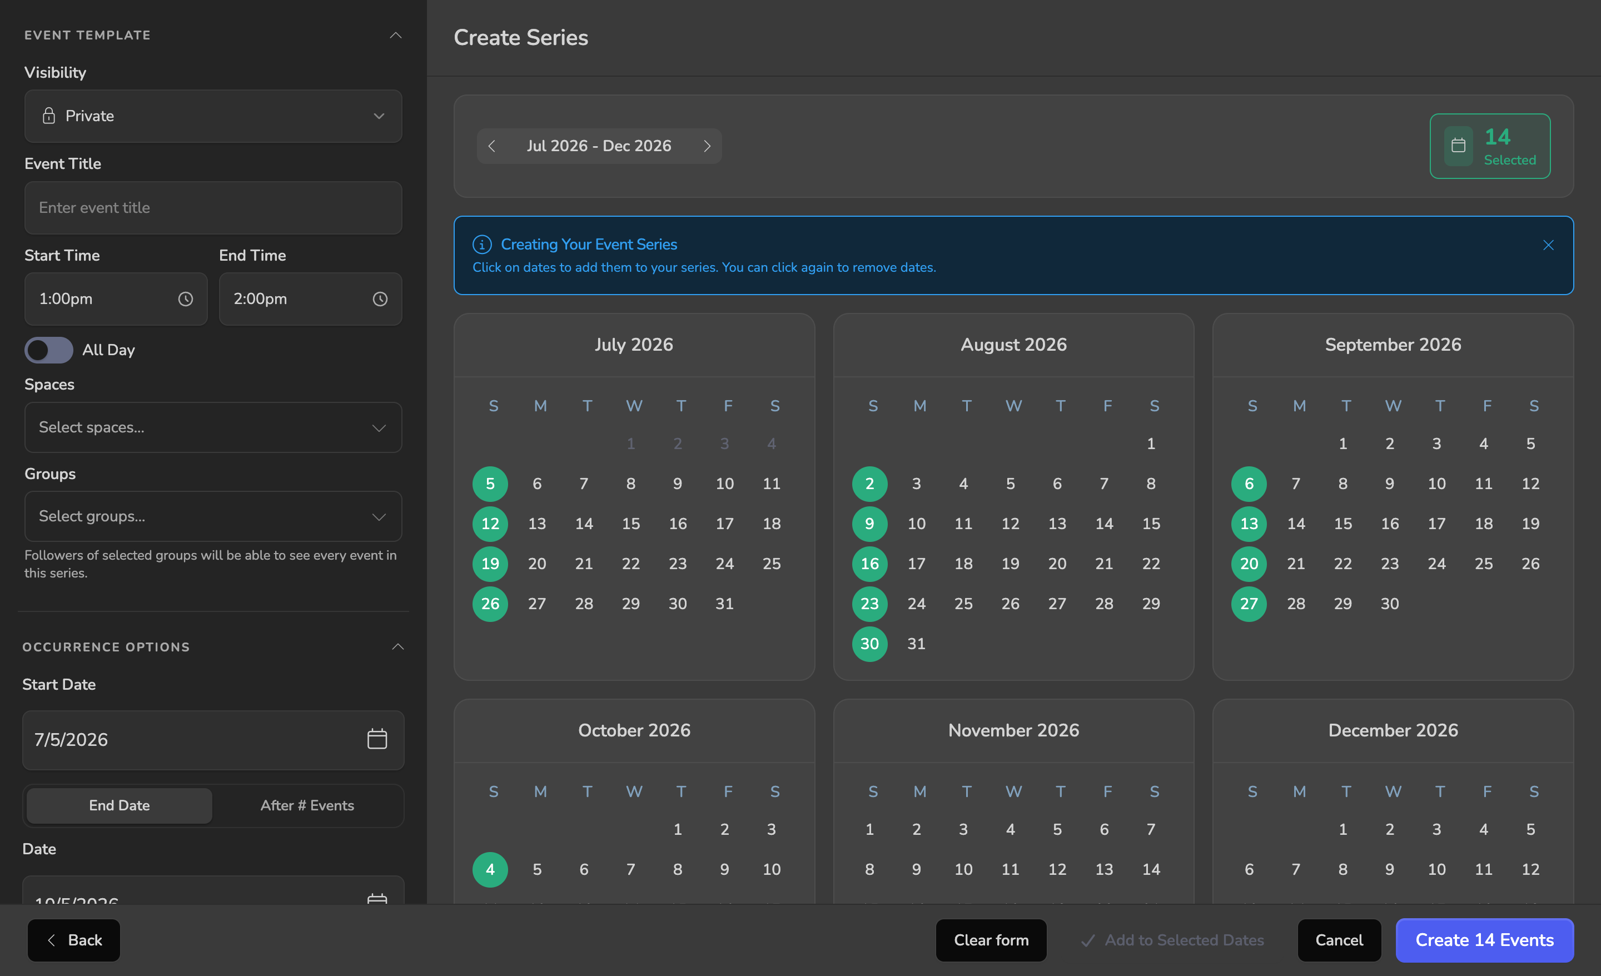Click Create 14 Events button
The height and width of the screenshot is (976, 1601).
coord(1485,940)
